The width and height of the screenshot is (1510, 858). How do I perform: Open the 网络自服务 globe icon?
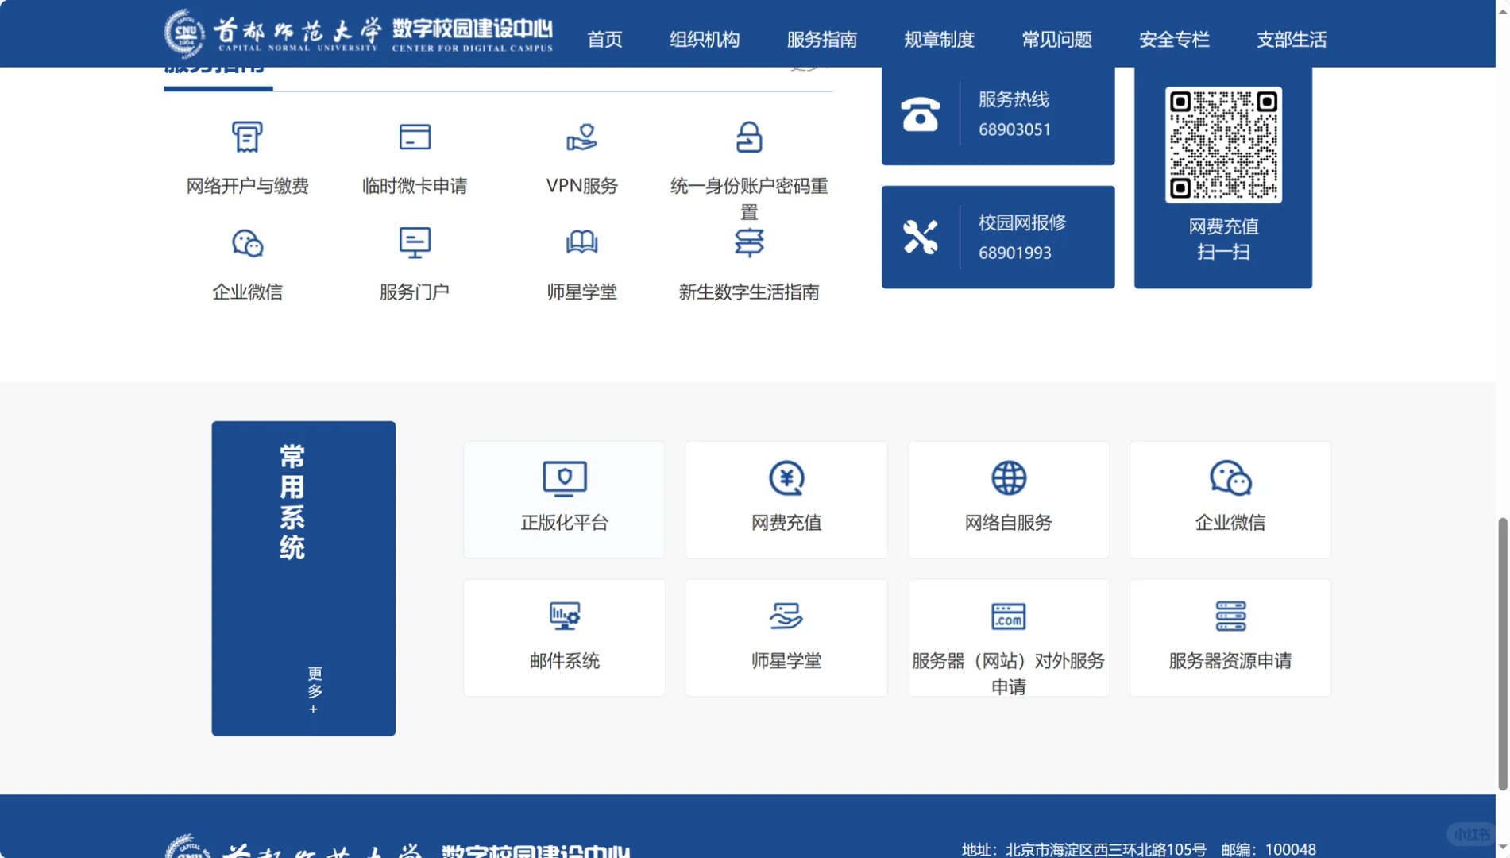click(x=1008, y=478)
